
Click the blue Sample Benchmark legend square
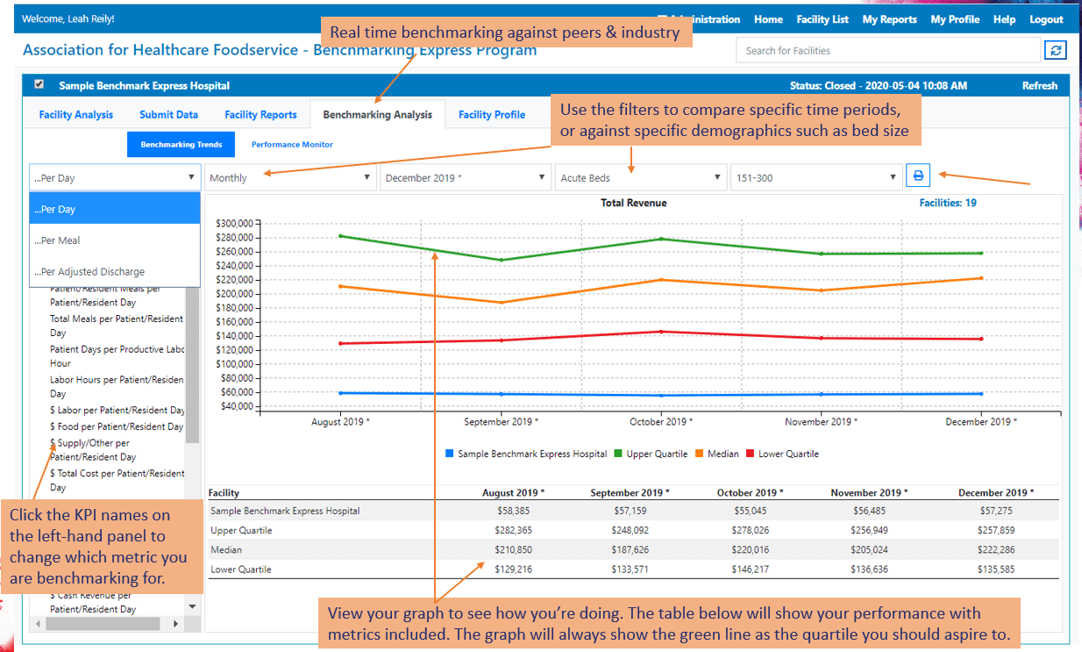pos(450,454)
